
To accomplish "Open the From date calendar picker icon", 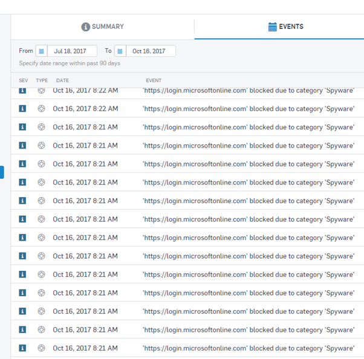I will (x=41, y=51).
